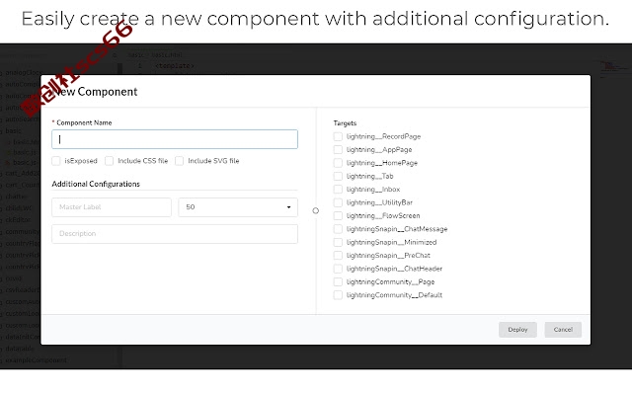This screenshot has width=632, height=395.
Task: Select lightningCommunity__Default target
Action: pyautogui.click(x=338, y=295)
